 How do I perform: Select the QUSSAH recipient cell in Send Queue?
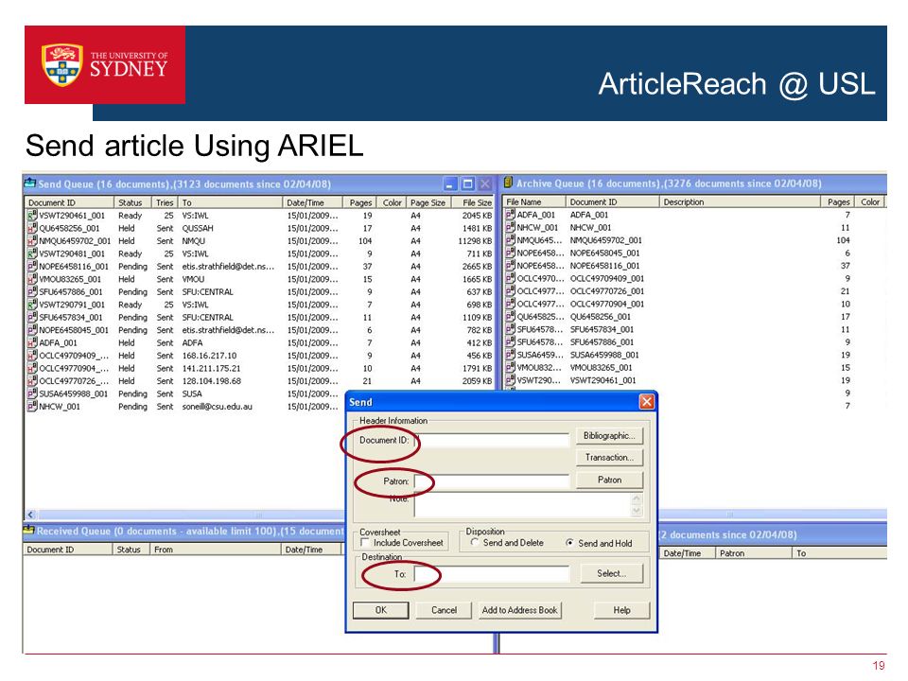[x=198, y=228]
